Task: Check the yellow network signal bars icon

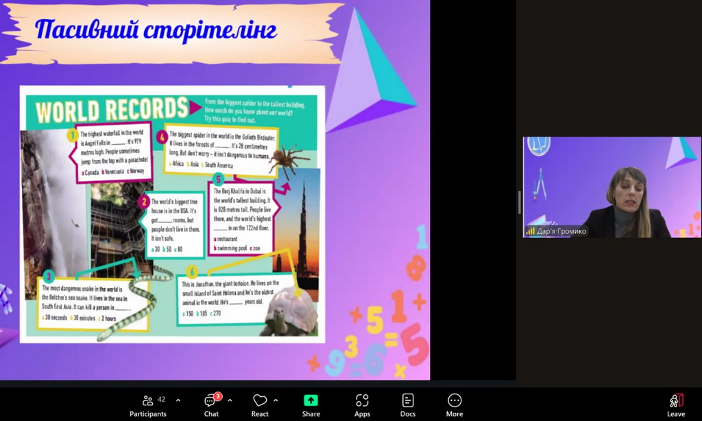Action: coord(530,232)
